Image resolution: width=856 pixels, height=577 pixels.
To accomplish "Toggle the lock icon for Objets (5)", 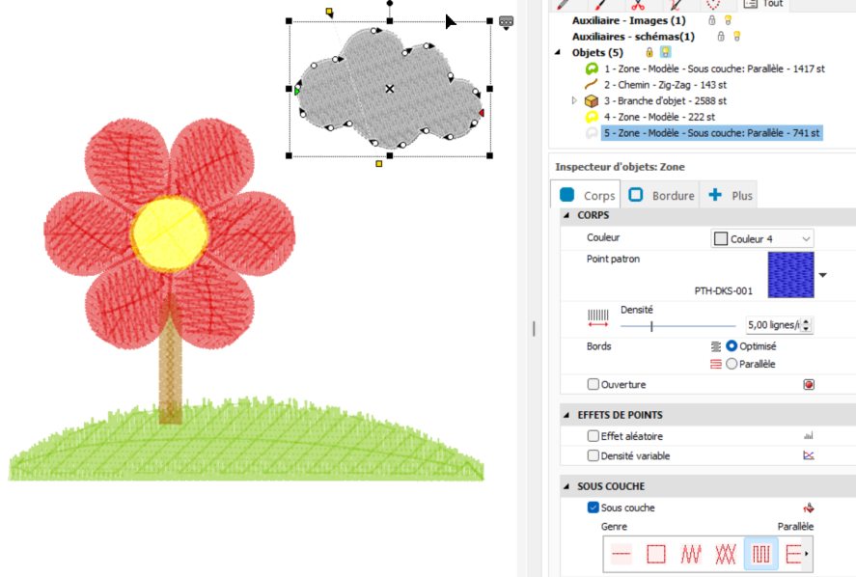I will [649, 52].
